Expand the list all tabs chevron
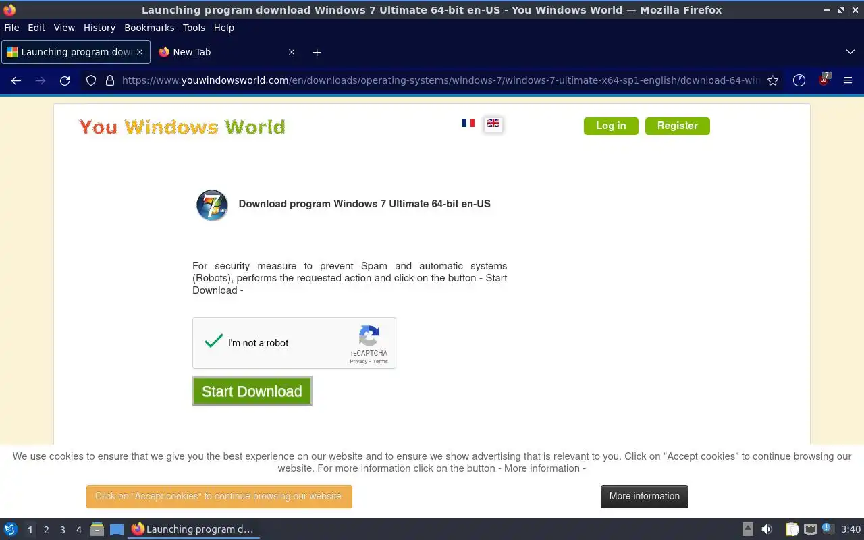The width and height of the screenshot is (864, 540). (x=850, y=52)
